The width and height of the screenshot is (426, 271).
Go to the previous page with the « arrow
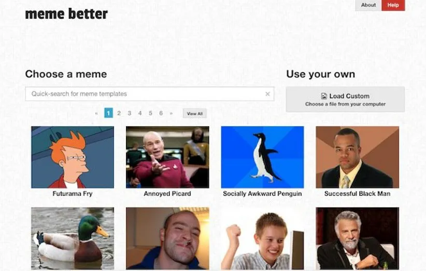pyautogui.click(x=96, y=113)
